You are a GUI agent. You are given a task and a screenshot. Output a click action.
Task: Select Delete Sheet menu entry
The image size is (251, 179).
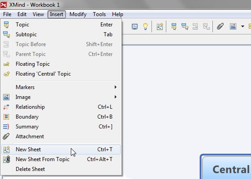pos(61,169)
